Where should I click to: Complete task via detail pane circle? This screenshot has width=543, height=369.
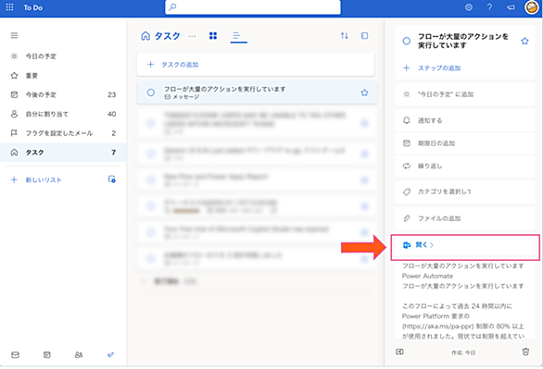click(x=407, y=41)
